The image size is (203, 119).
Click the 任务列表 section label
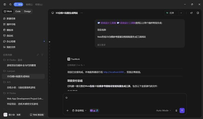click(8, 55)
